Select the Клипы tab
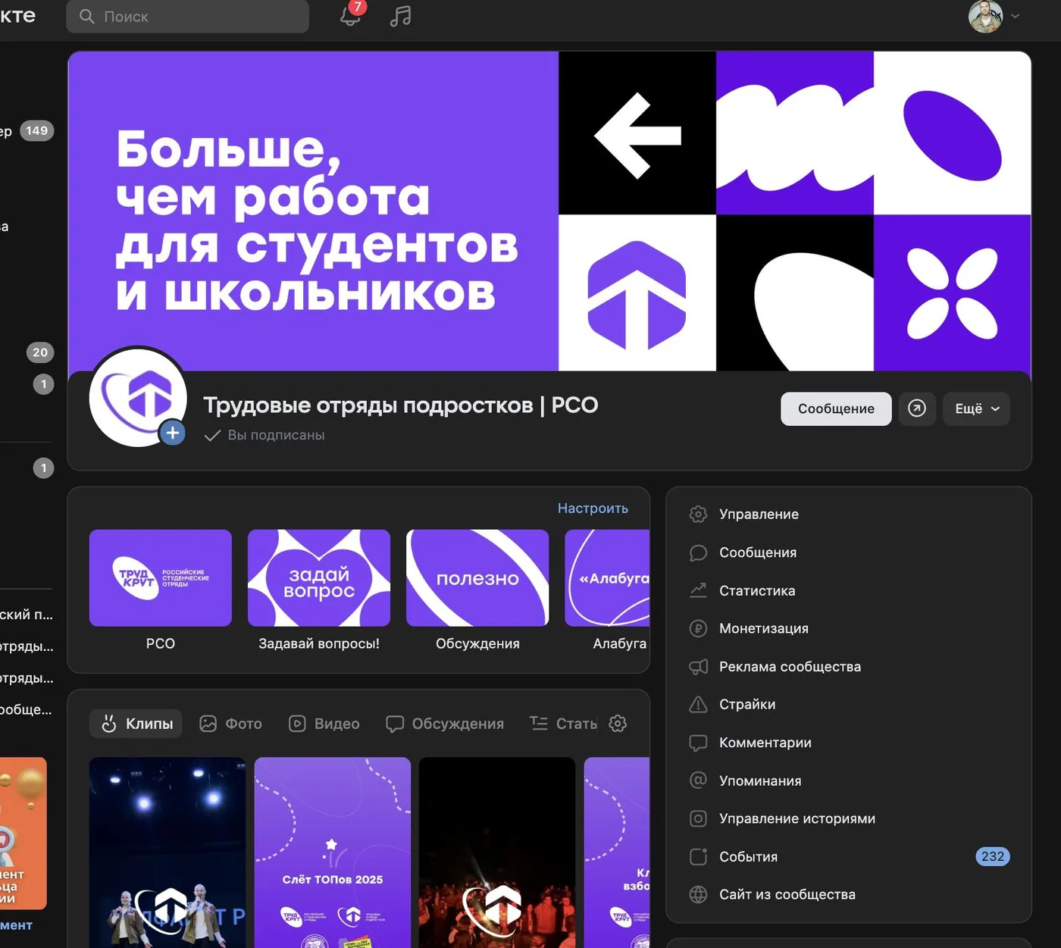The height and width of the screenshot is (948, 1061). pos(136,724)
